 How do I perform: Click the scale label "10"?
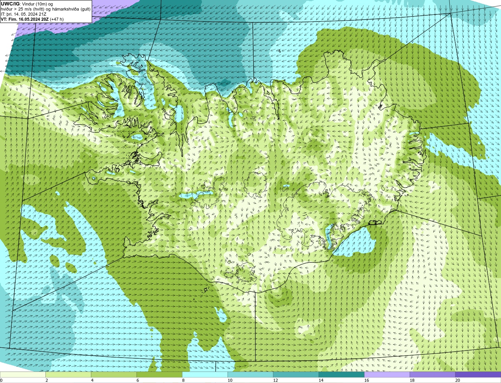[230, 380]
